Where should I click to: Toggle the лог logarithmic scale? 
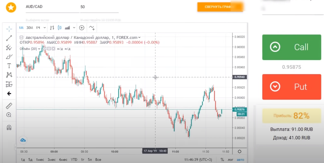[230, 159]
